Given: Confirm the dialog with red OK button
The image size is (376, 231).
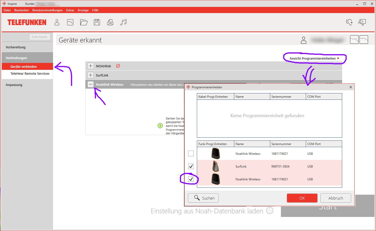Looking at the screenshot, I should click(x=302, y=198).
